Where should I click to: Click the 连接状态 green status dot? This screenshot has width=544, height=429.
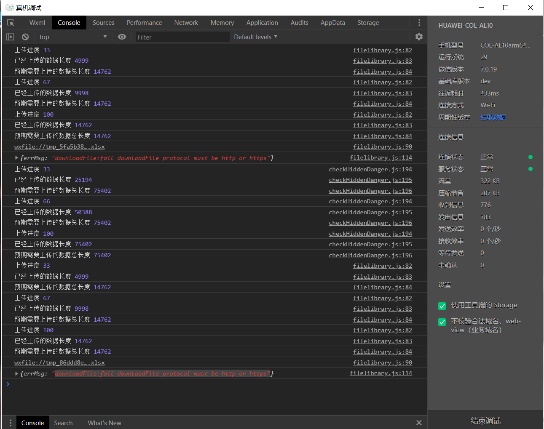click(x=531, y=157)
